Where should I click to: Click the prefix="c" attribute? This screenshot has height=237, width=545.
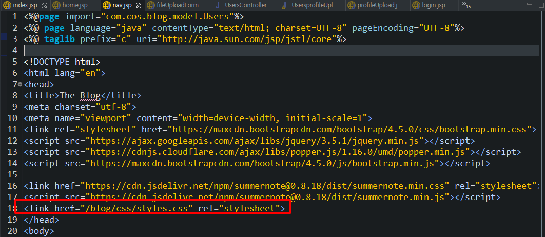[106, 39]
